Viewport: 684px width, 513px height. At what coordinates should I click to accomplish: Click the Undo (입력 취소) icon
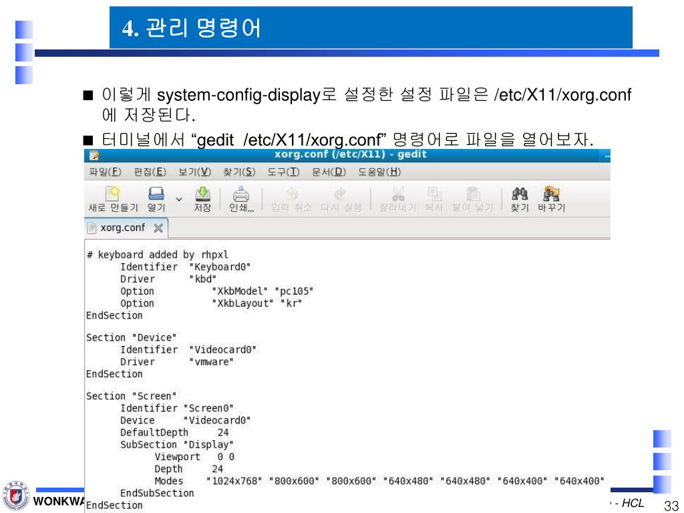(291, 194)
